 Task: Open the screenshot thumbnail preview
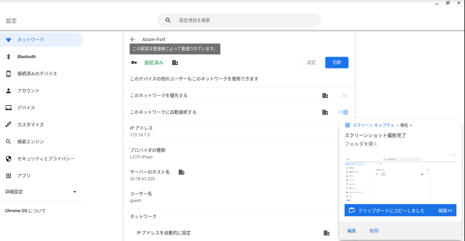(x=400, y=178)
